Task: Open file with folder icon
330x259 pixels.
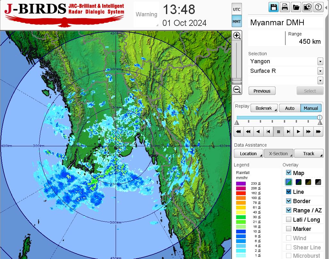Action: pos(296,7)
